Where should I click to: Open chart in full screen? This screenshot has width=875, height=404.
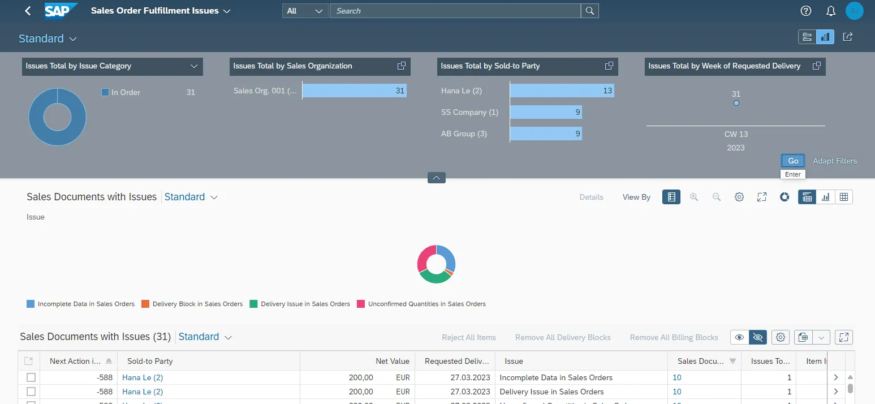762,197
